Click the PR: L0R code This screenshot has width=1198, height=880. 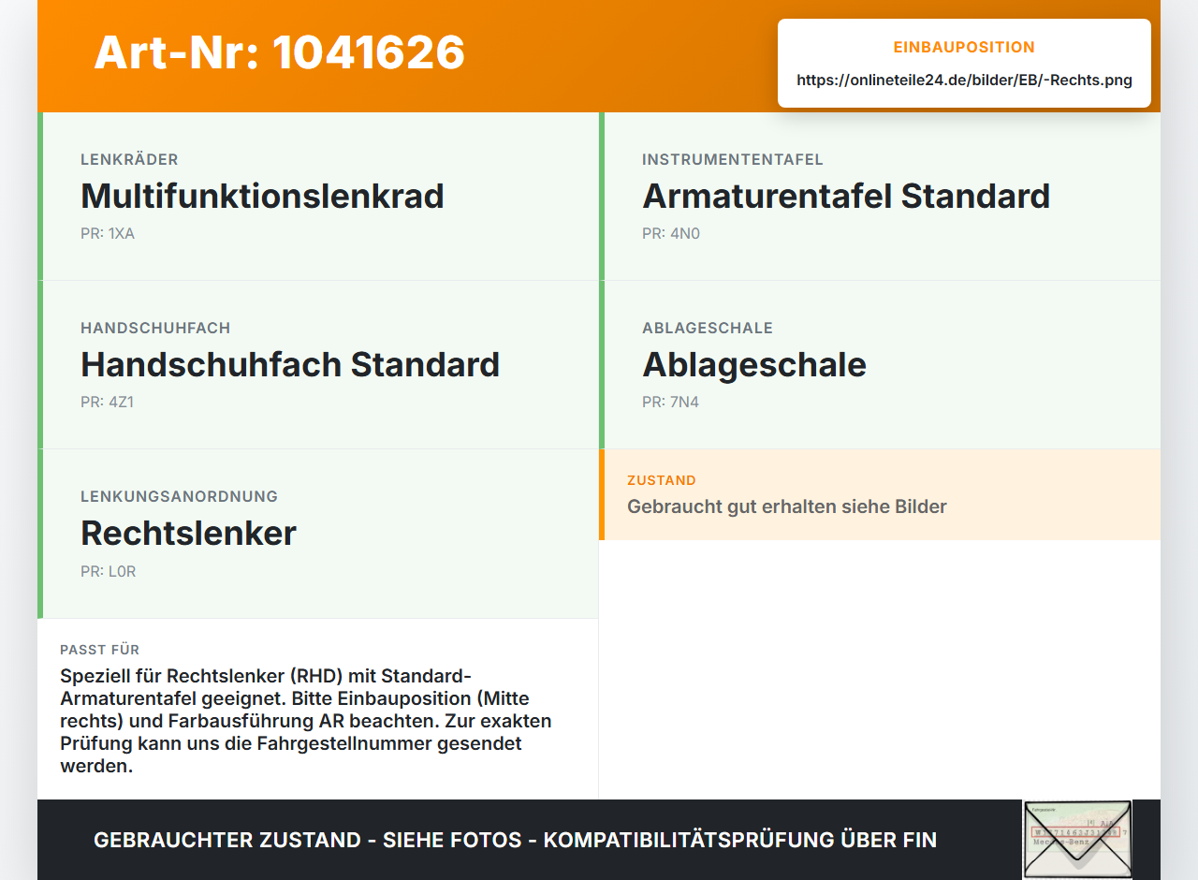(109, 571)
